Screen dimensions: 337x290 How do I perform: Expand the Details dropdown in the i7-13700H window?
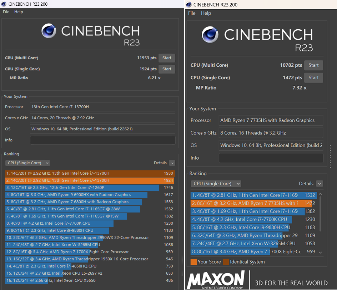coord(172,163)
